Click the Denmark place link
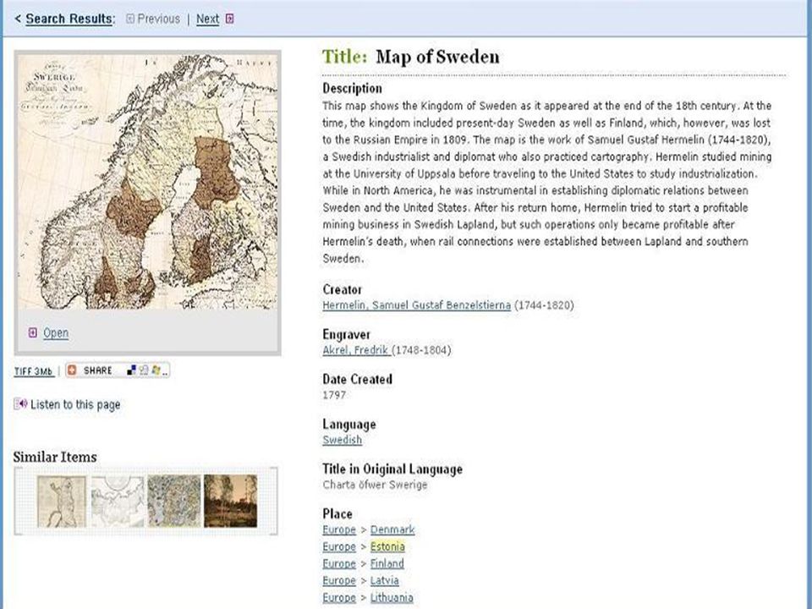Image resolution: width=812 pixels, height=609 pixels. pyautogui.click(x=392, y=529)
